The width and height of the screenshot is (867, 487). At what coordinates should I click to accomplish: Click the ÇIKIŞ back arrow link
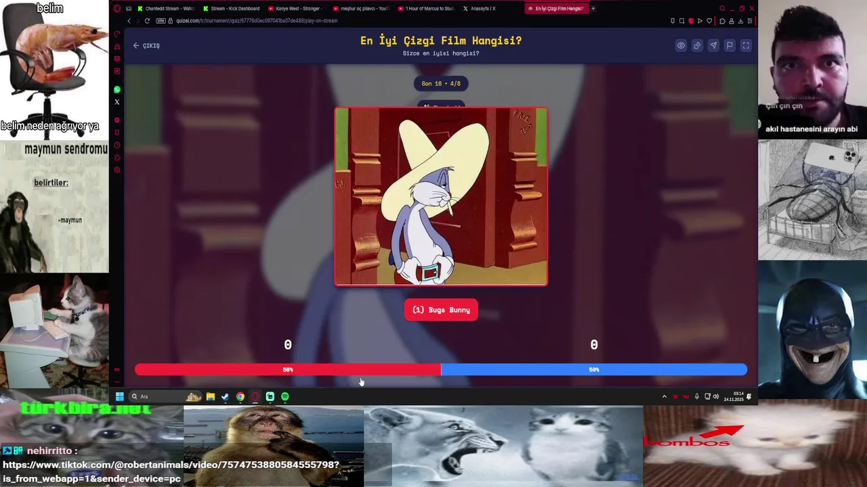[x=146, y=45]
